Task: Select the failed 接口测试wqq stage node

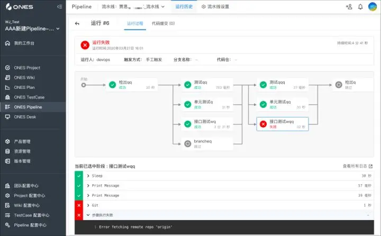Action: tap(283, 124)
